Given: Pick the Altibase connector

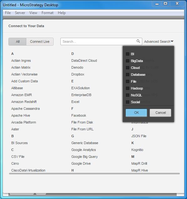Looking at the screenshot, I should pos(17,88).
